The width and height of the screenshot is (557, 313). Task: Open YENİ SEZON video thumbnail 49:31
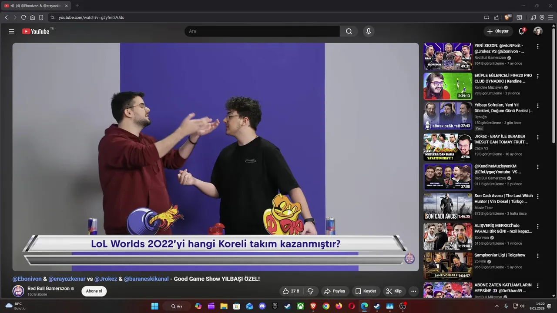448,57
